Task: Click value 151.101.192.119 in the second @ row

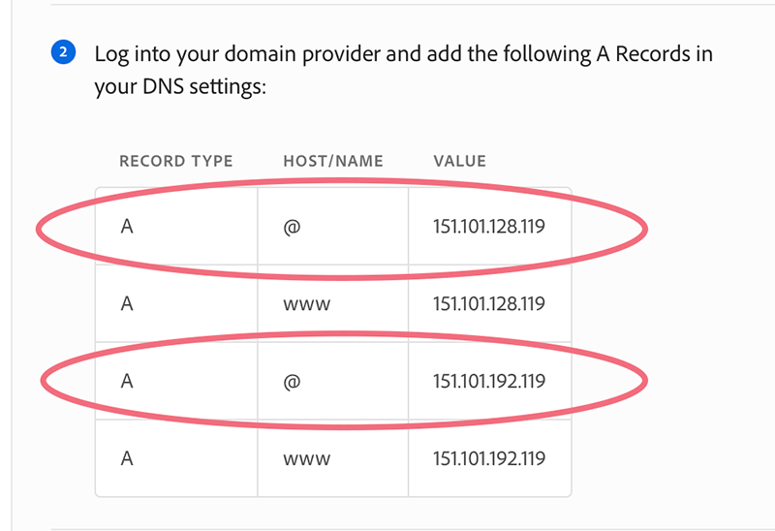Action: tap(489, 382)
